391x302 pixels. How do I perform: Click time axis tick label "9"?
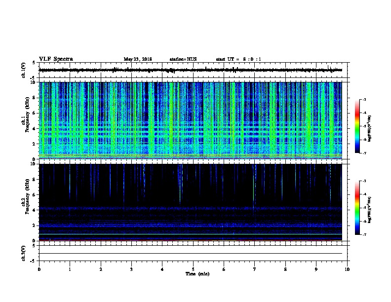[x=316, y=269]
